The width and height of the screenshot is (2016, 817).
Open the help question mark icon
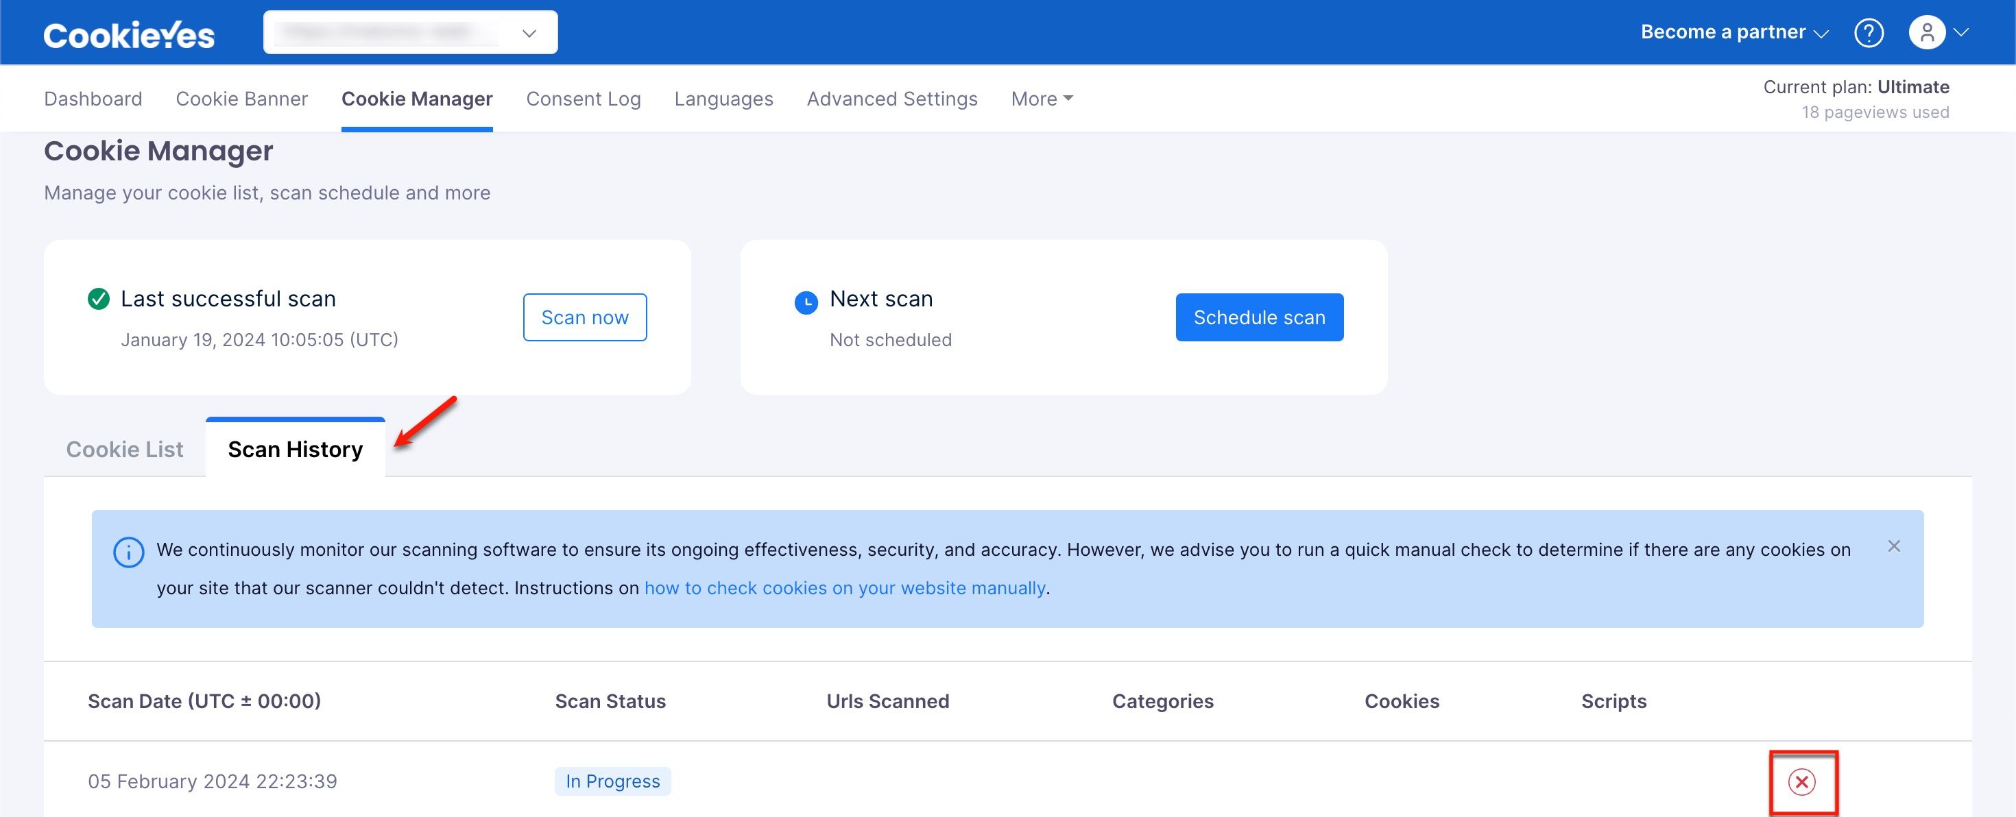point(1869,33)
